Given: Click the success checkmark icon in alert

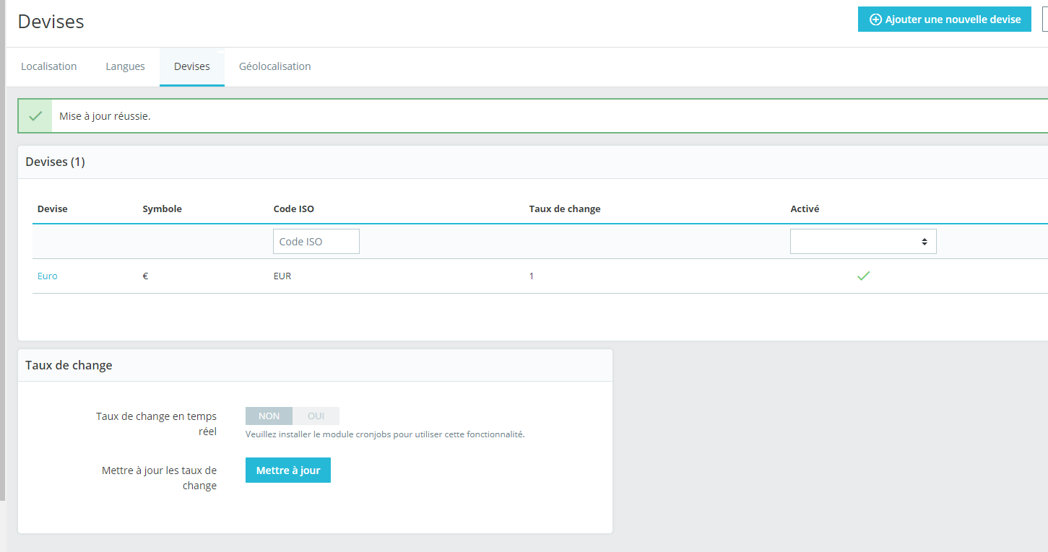Looking at the screenshot, I should (x=35, y=116).
